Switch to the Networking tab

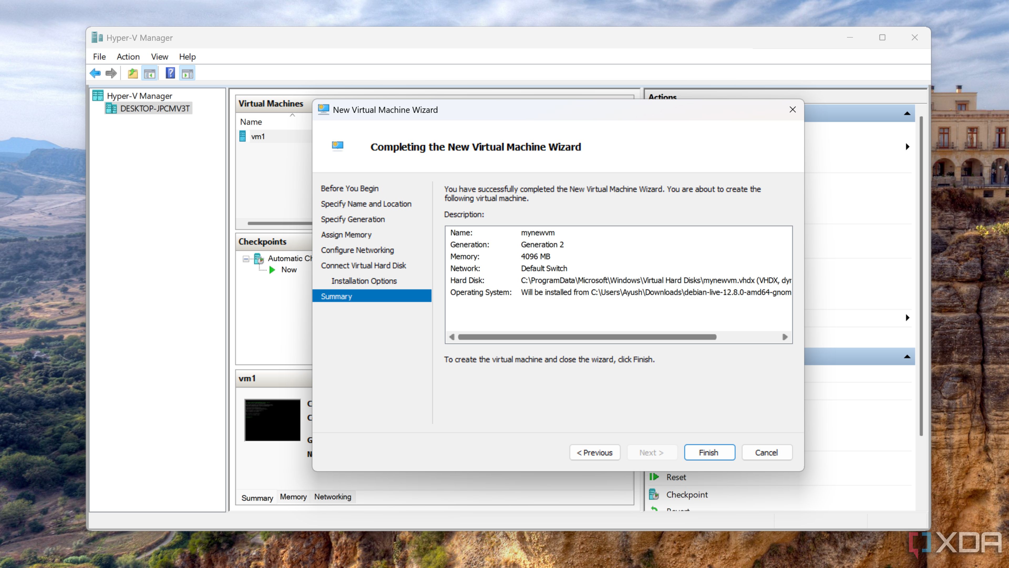point(332,497)
